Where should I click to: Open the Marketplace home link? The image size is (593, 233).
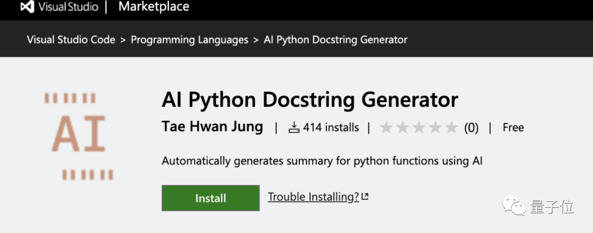point(154,7)
